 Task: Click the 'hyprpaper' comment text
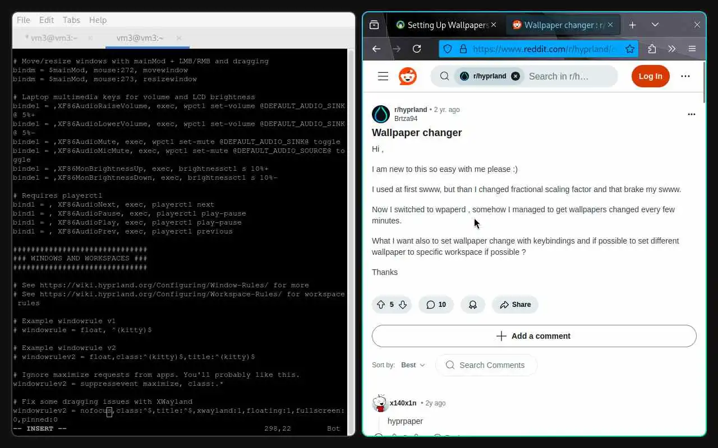[405, 421]
